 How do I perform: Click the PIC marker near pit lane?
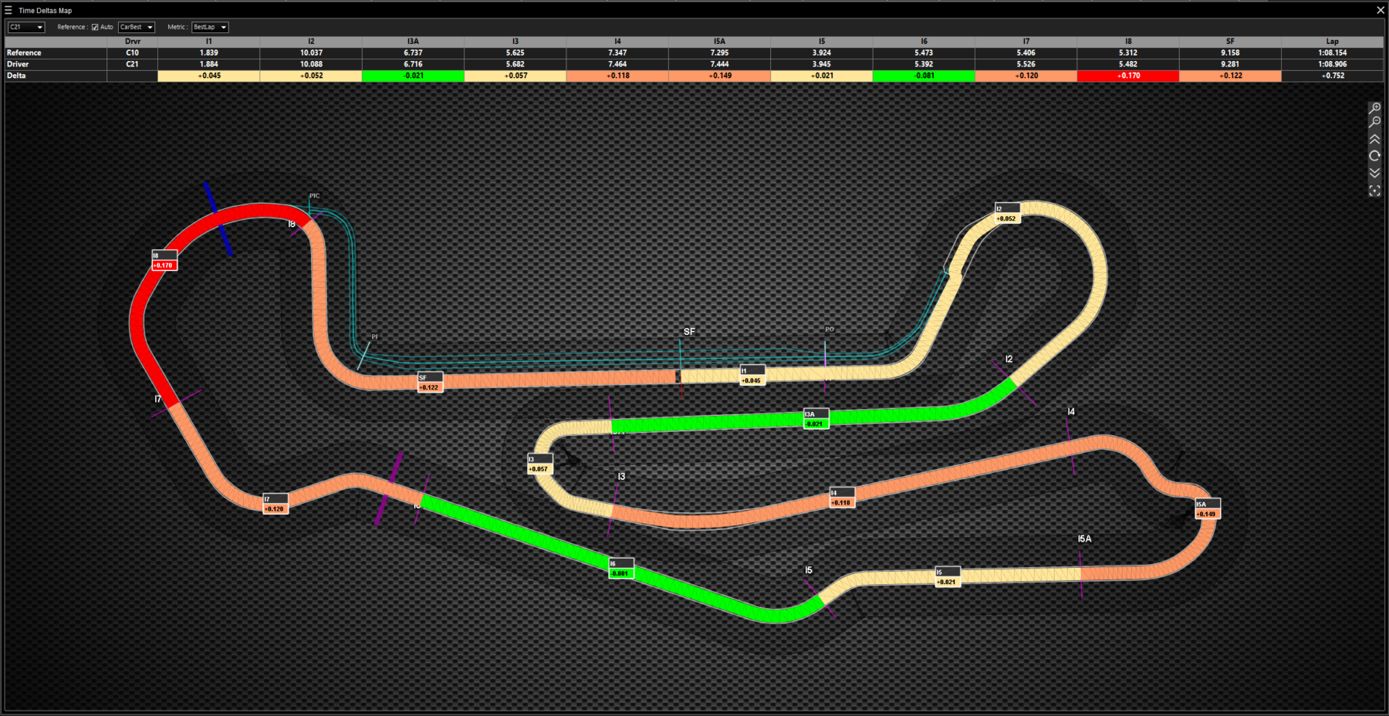[313, 196]
